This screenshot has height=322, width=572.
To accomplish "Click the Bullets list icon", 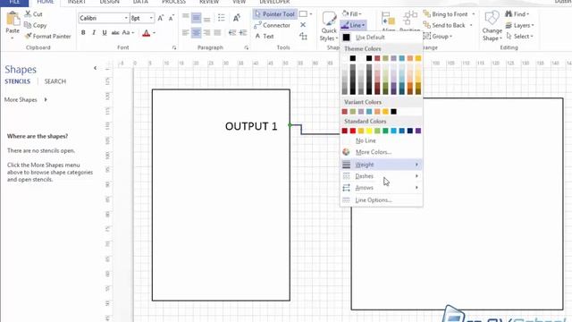I will click(222, 18).
